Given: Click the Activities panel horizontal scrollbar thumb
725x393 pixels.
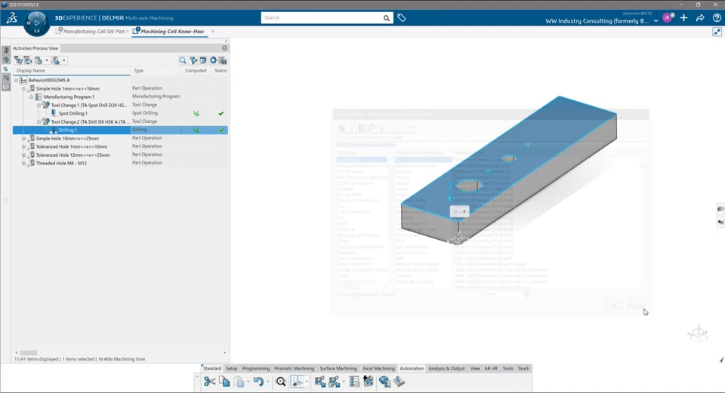Looking at the screenshot, I should pyautogui.click(x=28, y=353).
